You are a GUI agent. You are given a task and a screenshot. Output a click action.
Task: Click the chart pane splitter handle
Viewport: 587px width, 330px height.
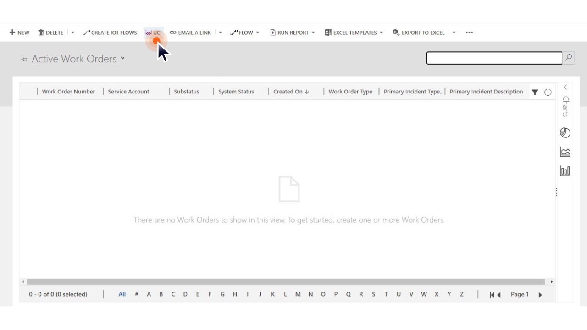click(x=557, y=192)
